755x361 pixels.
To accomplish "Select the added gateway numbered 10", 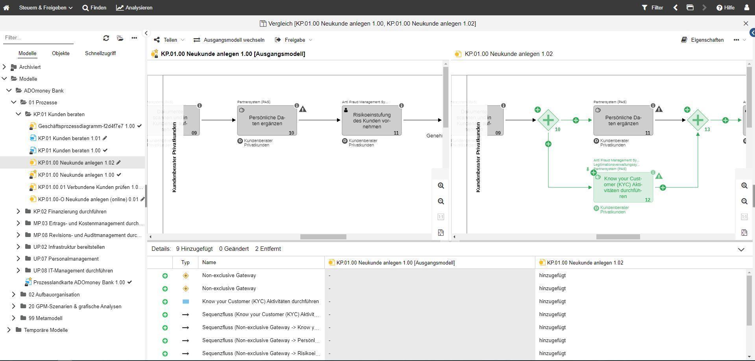I will coord(548,120).
